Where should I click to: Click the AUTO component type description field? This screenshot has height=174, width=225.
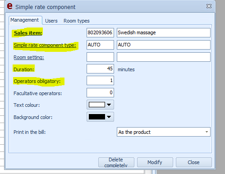coord(164,45)
